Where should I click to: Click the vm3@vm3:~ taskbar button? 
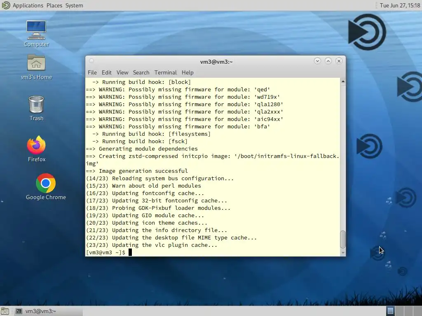coord(49,311)
